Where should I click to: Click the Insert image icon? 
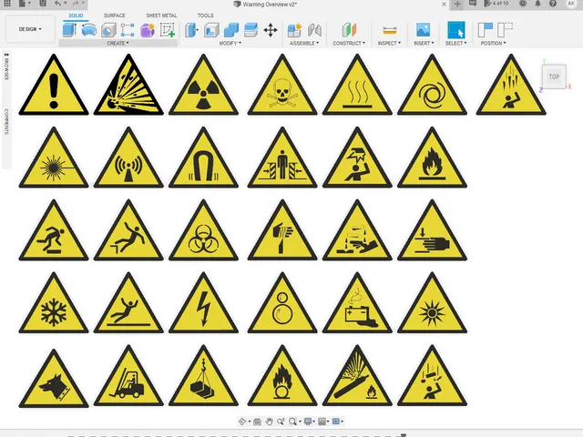click(423, 30)
